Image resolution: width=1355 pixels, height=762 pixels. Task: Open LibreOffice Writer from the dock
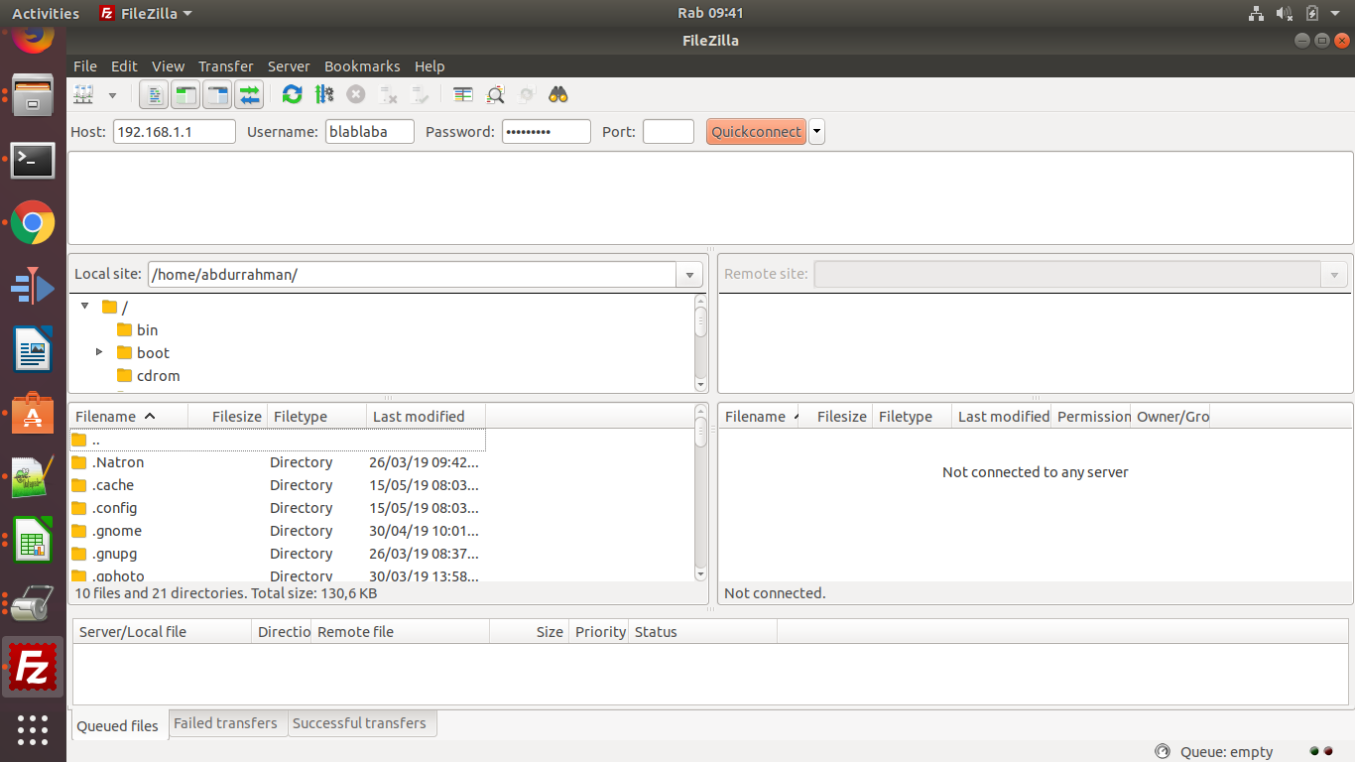(x=33, y=350)
